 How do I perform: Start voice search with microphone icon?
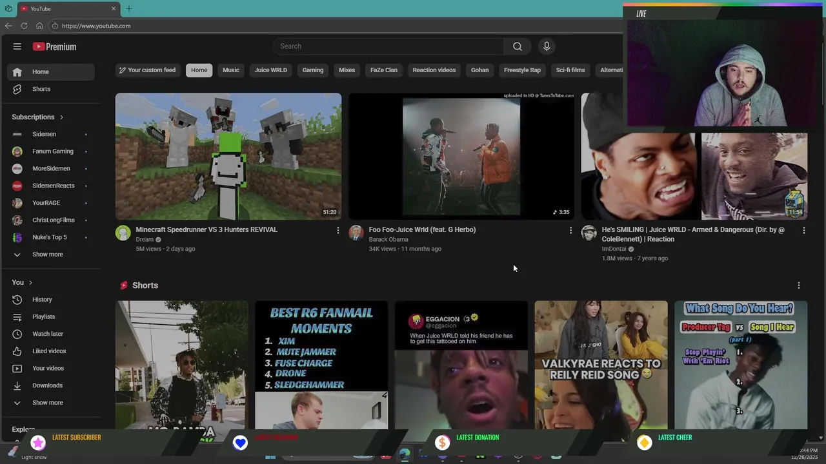547,46
